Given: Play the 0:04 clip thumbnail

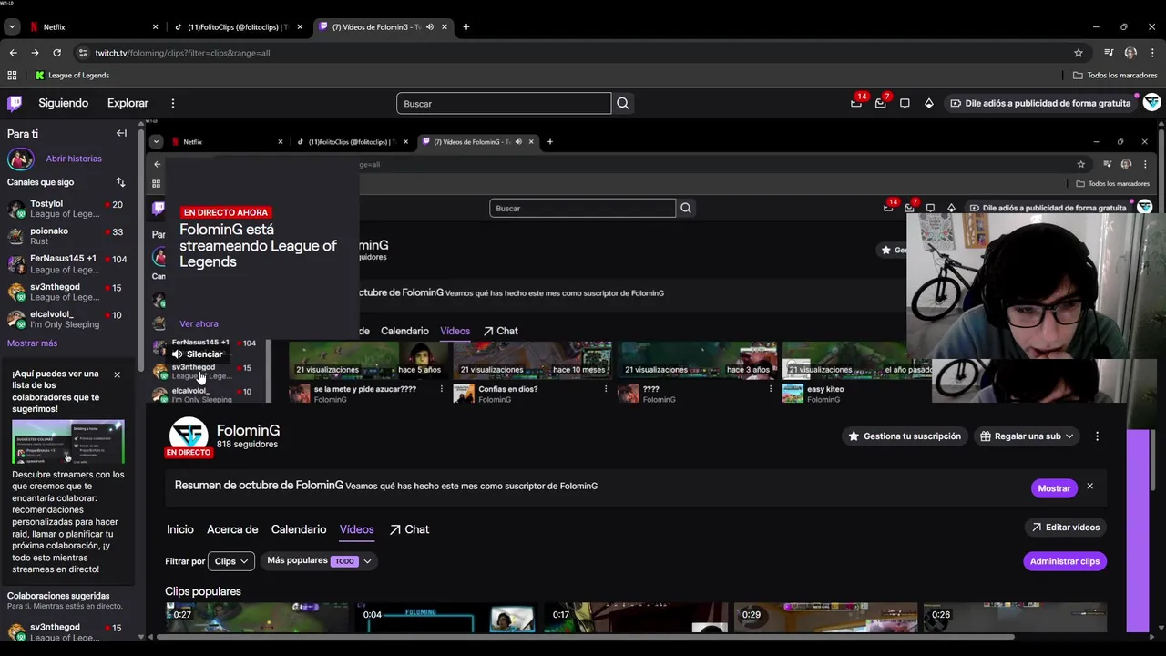Looking at the screenshot, I should point(446,617).
